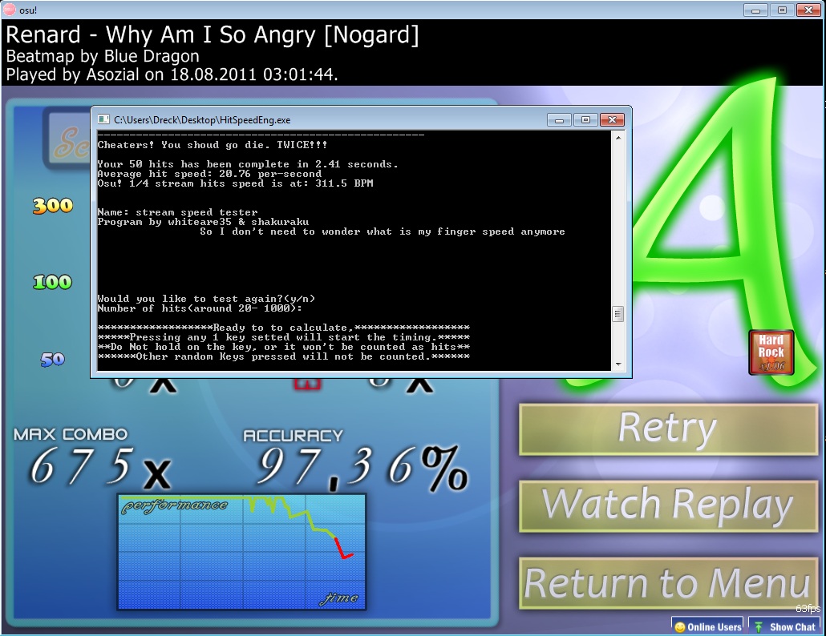Click console line 'Your 50 hits has been complete in 2.41 seconds.'
This screenshot has height=636, width=826.
[x=248, y=165]
